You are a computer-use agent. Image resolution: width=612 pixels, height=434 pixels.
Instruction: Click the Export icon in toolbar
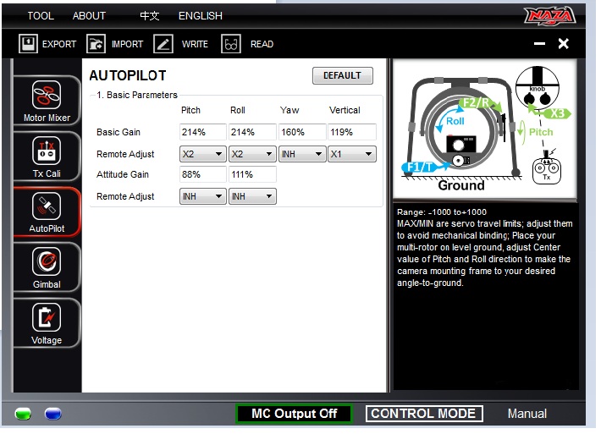[x=28, y=44]
